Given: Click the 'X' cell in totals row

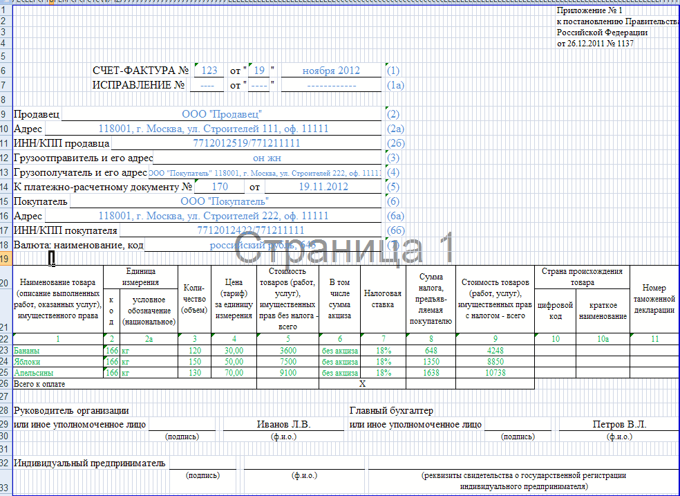Looking at the screenshot, I should coord(363,384).
